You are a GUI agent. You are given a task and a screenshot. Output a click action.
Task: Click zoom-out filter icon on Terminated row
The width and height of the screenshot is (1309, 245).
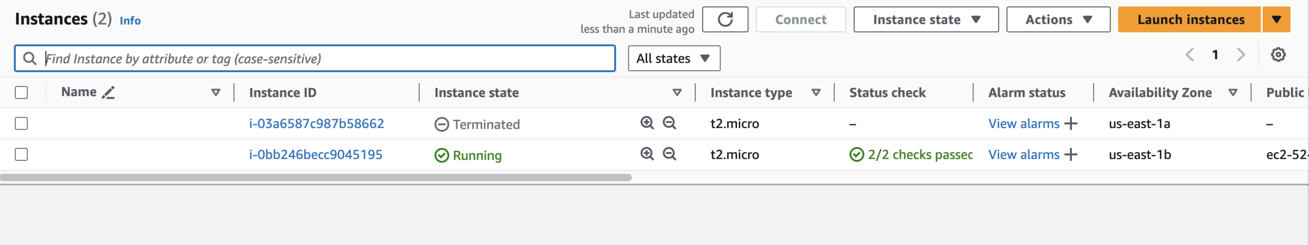point(669,123)
